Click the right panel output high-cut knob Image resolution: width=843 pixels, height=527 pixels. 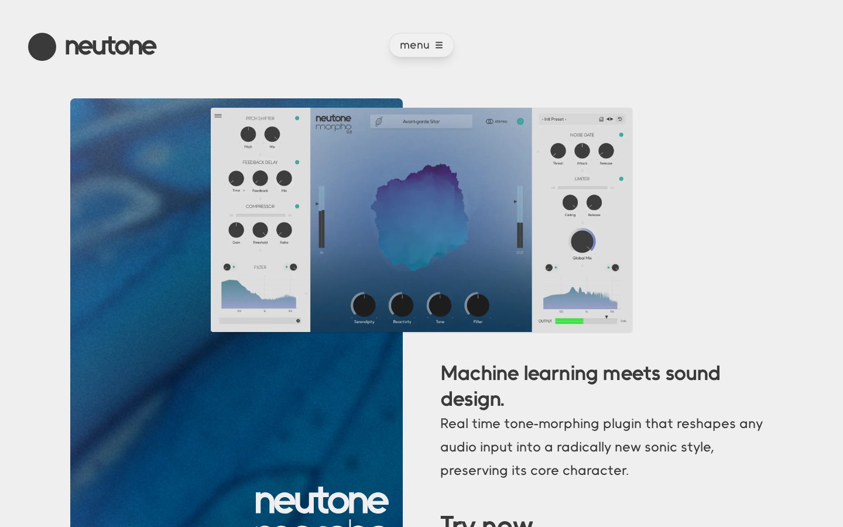coord(615,268)
